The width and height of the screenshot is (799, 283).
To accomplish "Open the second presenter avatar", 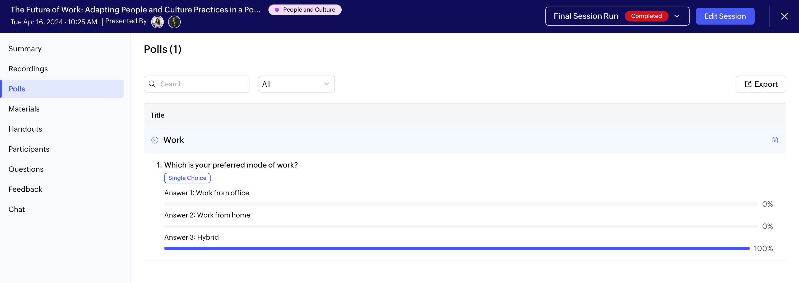I will pos(174,22).
